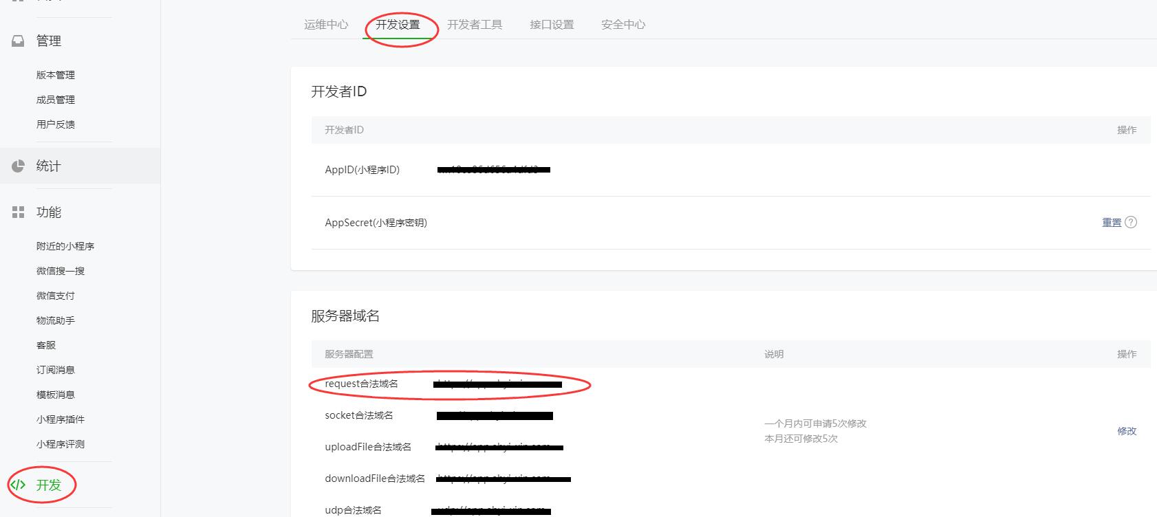Image resolution: width=1157 pixels, height=517 pixels.
Task: Click the redacted request合法域名 value
Action: pyautogui.click(x=497, y=384)
